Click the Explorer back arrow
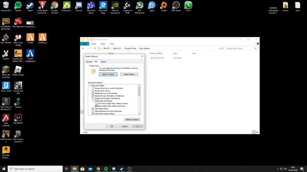The image size is (307, 172). (x=83, y=48)
